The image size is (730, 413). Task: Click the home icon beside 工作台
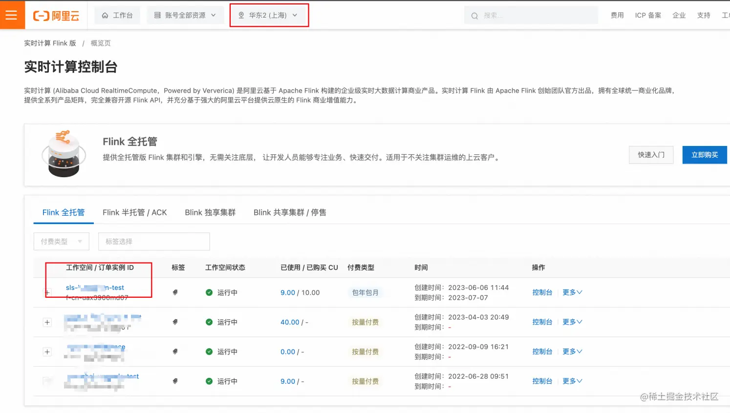[105, 16]
